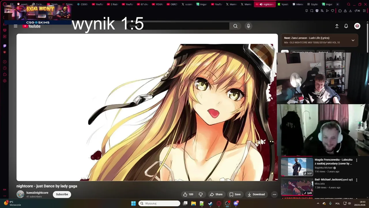
Task: Subscribe to kawaiinightcore
Action: tap(62, 194)
